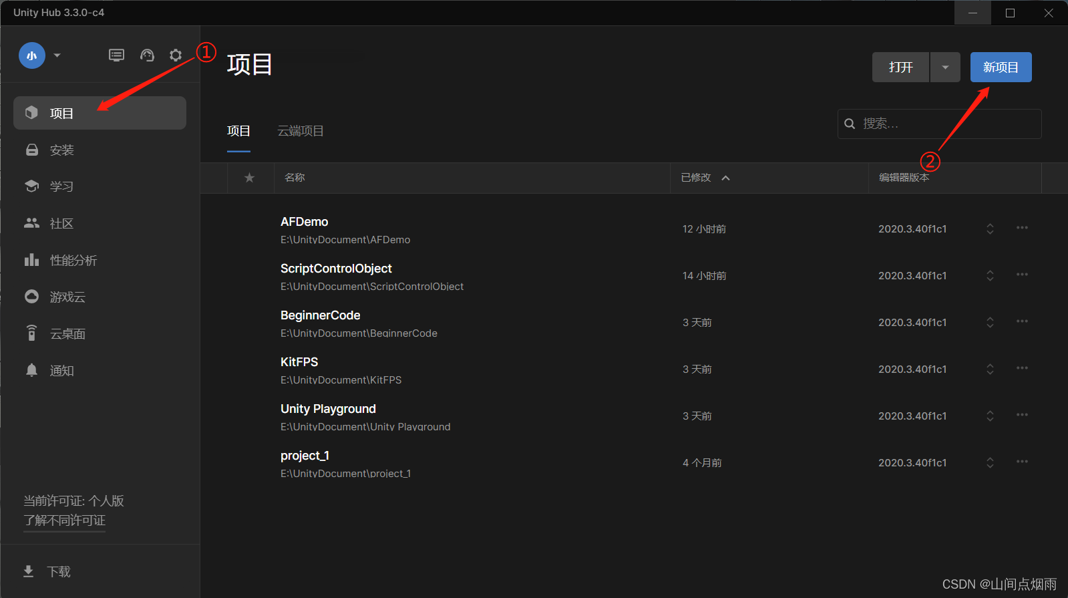The width and height of the screenshot is (1068, 598).
Task: Click the E:\UnityDocument\KitFPS path
Action: pos(341,380)
